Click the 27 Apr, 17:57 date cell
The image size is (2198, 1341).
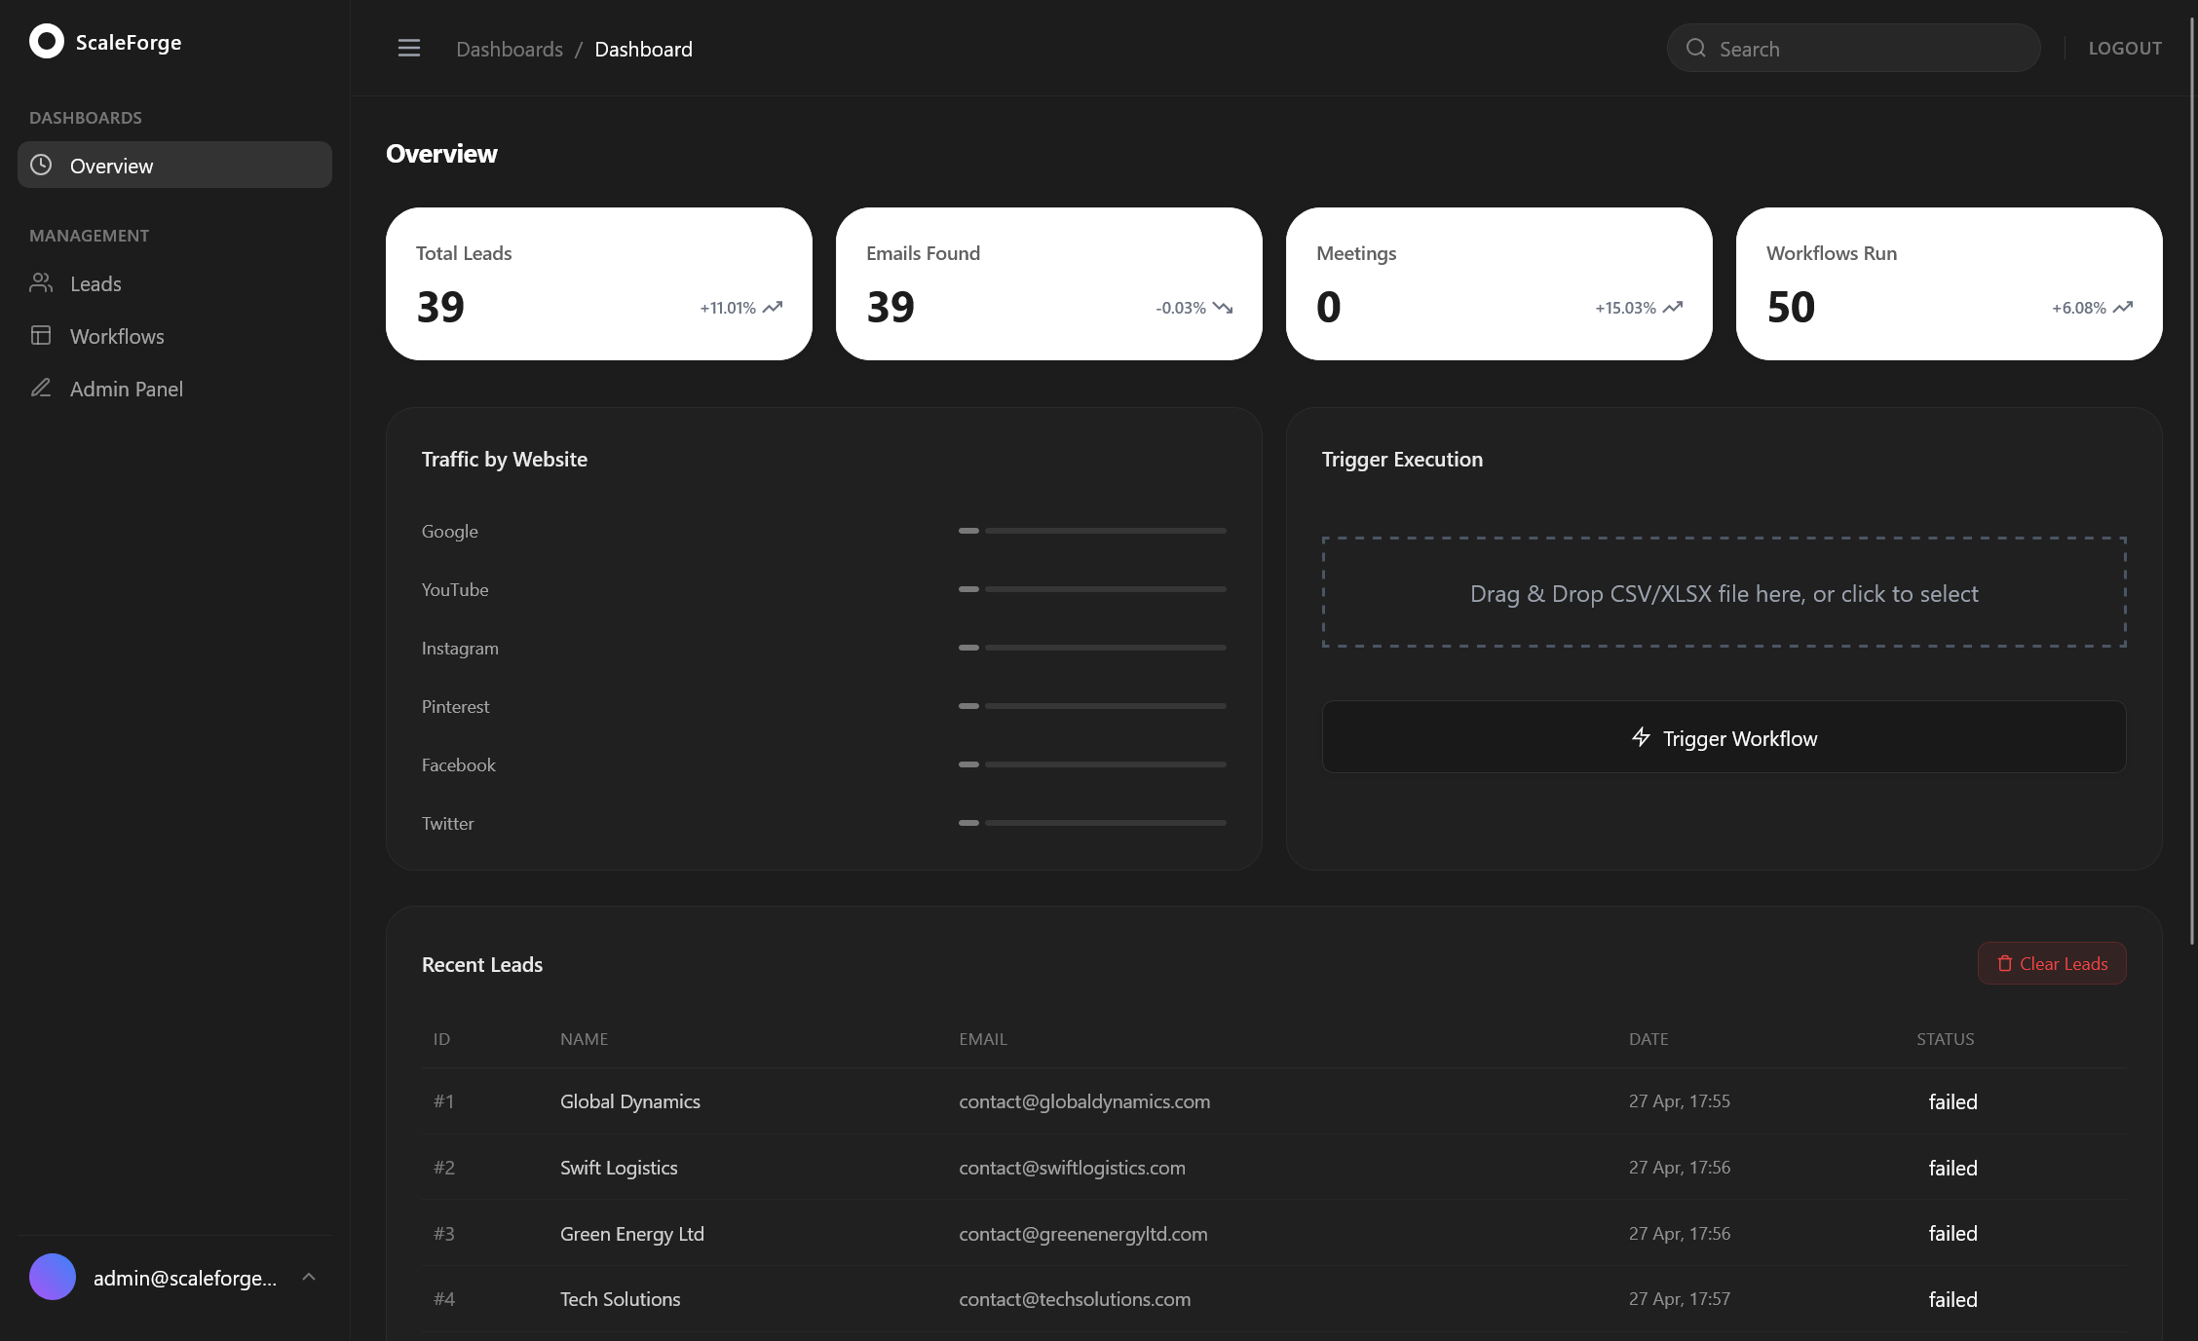(x=1680, y=1298)
